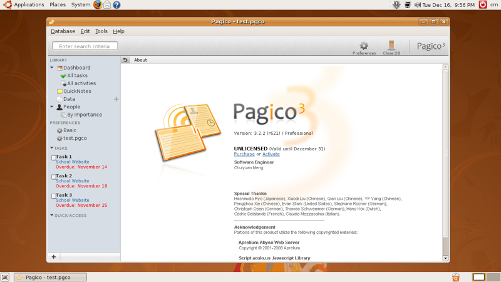Click the scrollbar down arrow
The width and height of the screenshot is (501, 282).
(445, 258)
